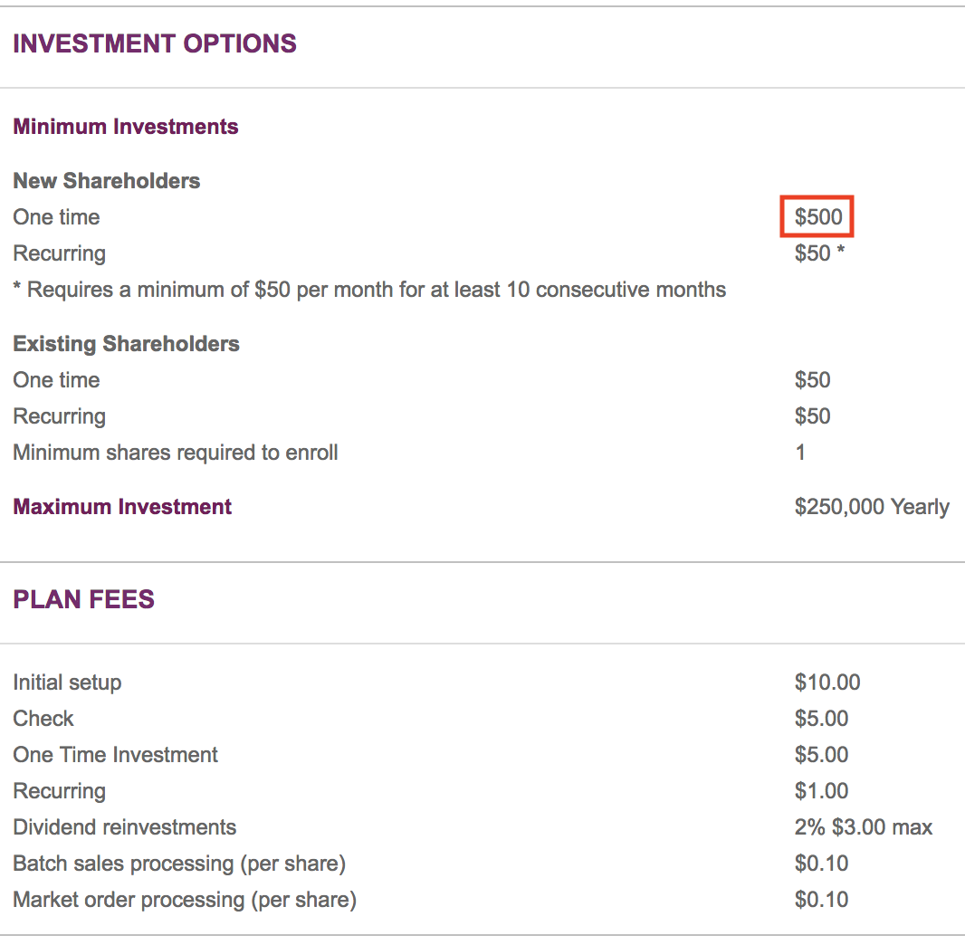The image size is (965, 945).
Task: Click the One Time Investment fee label
Action: point(115,754)
